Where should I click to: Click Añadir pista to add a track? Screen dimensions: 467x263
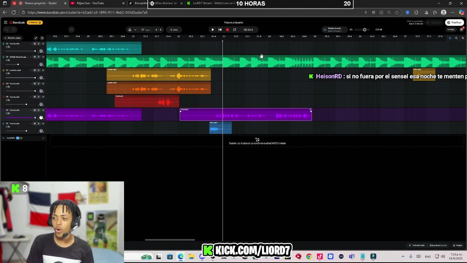pos(12,38)
